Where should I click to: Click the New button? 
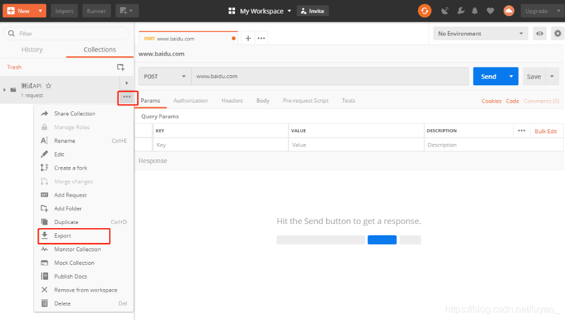[x=19, y=11]
